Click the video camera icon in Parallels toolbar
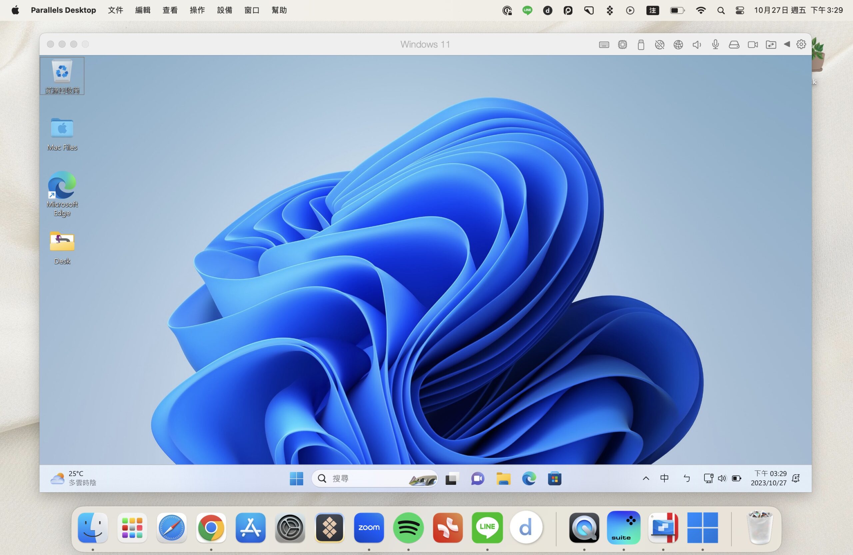Viewport: 853px width, 555px height. (x=753, y=44)
